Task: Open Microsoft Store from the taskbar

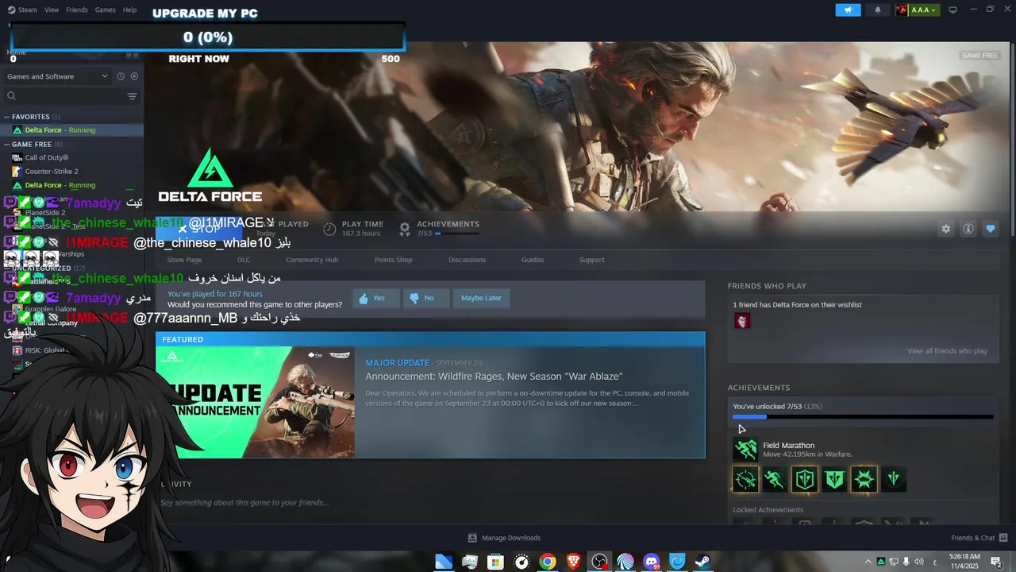Action: (495, 562)
